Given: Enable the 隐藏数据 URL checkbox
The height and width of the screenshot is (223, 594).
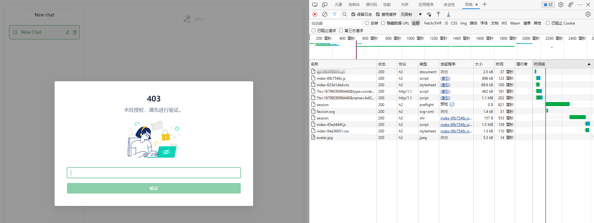Looking at the screenshot, I should pos(383,23).
